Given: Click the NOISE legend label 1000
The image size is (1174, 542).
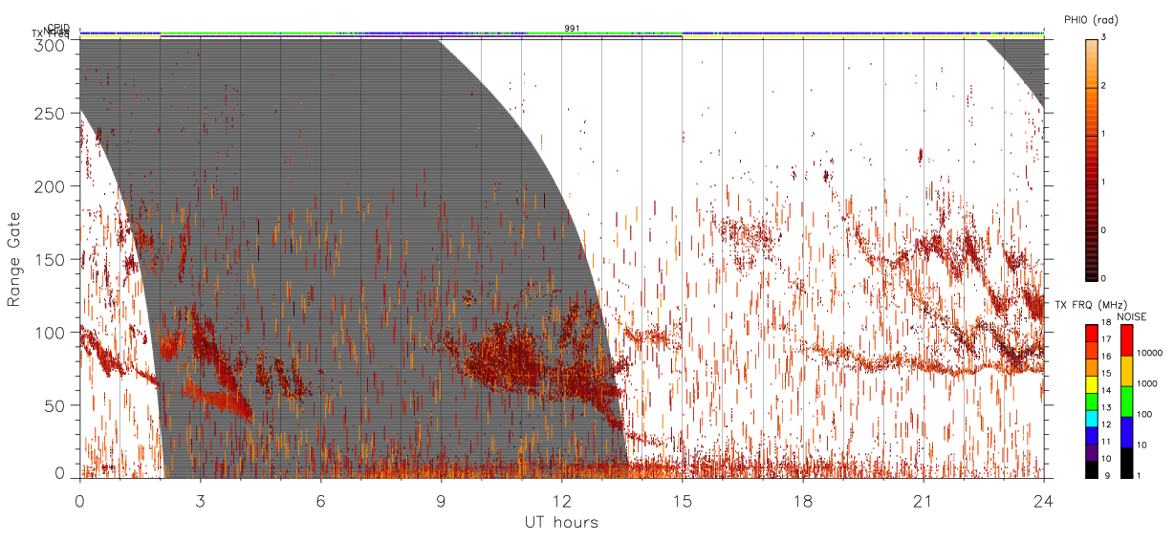Looking at the screenshot, I should [x=1146, y=384].
